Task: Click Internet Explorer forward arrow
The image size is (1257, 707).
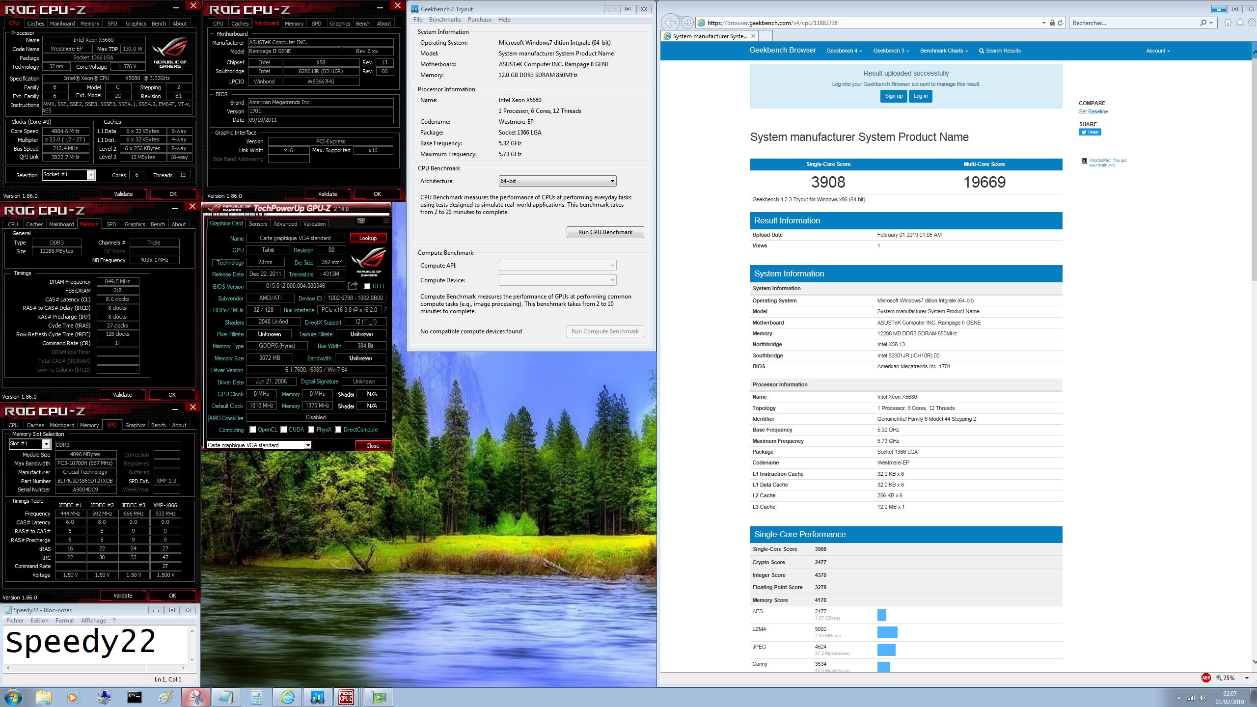Action: [687, 23]
